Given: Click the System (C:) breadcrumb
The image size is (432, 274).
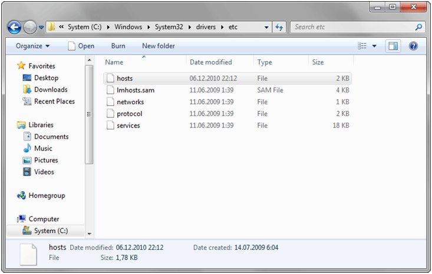Looking at the screenshot, I should tap(85, 27).
